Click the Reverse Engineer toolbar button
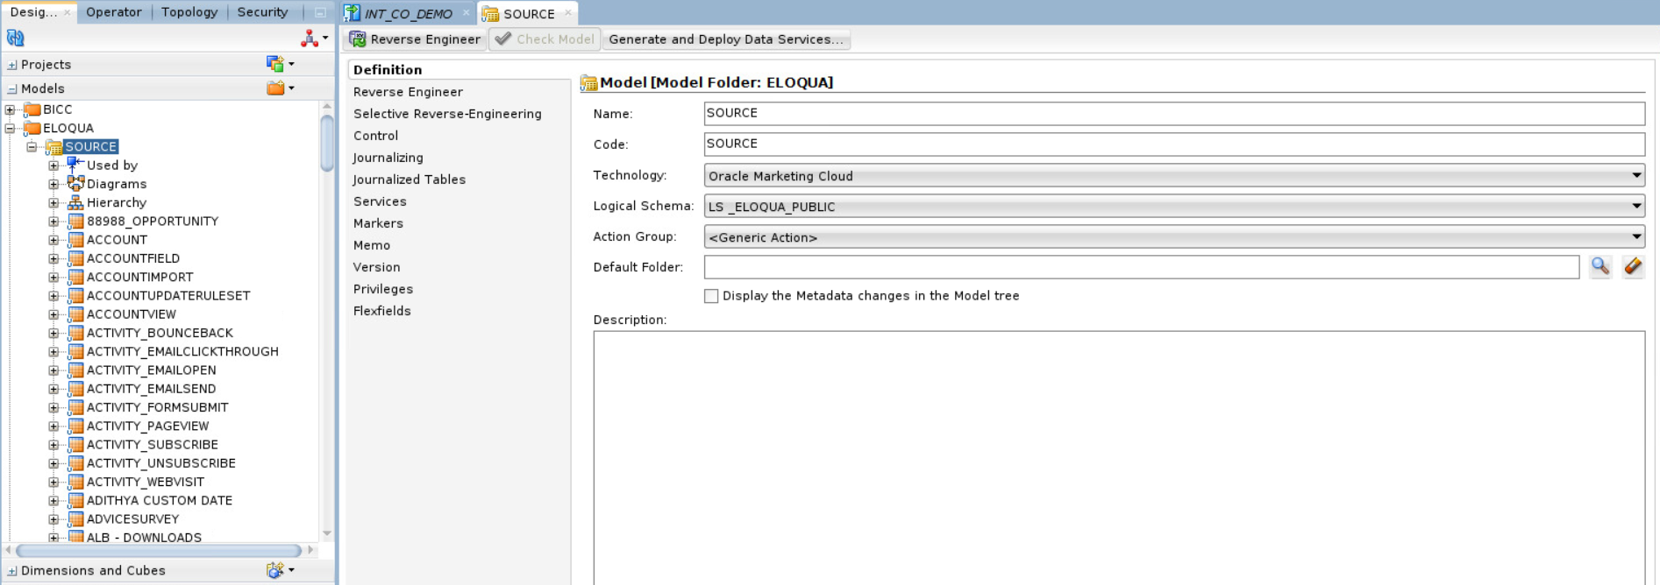 (x=416, y=39)
